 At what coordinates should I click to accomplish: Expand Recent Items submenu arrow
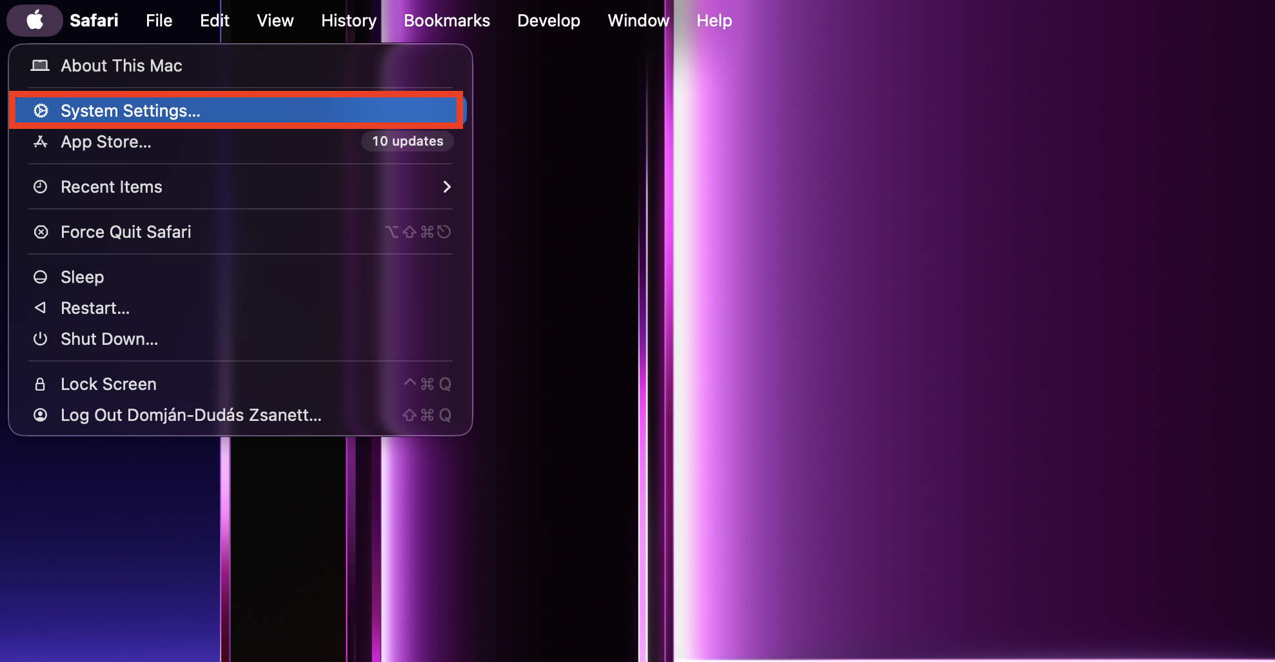[x=446, y=187]
